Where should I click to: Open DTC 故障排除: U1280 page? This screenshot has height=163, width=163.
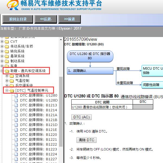[x=39, y=96]
